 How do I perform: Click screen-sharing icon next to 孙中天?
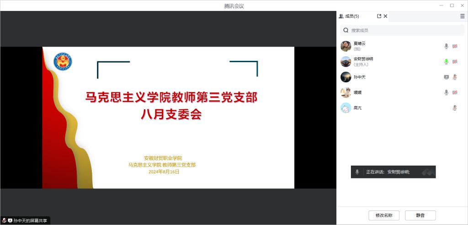coord(446,77)
